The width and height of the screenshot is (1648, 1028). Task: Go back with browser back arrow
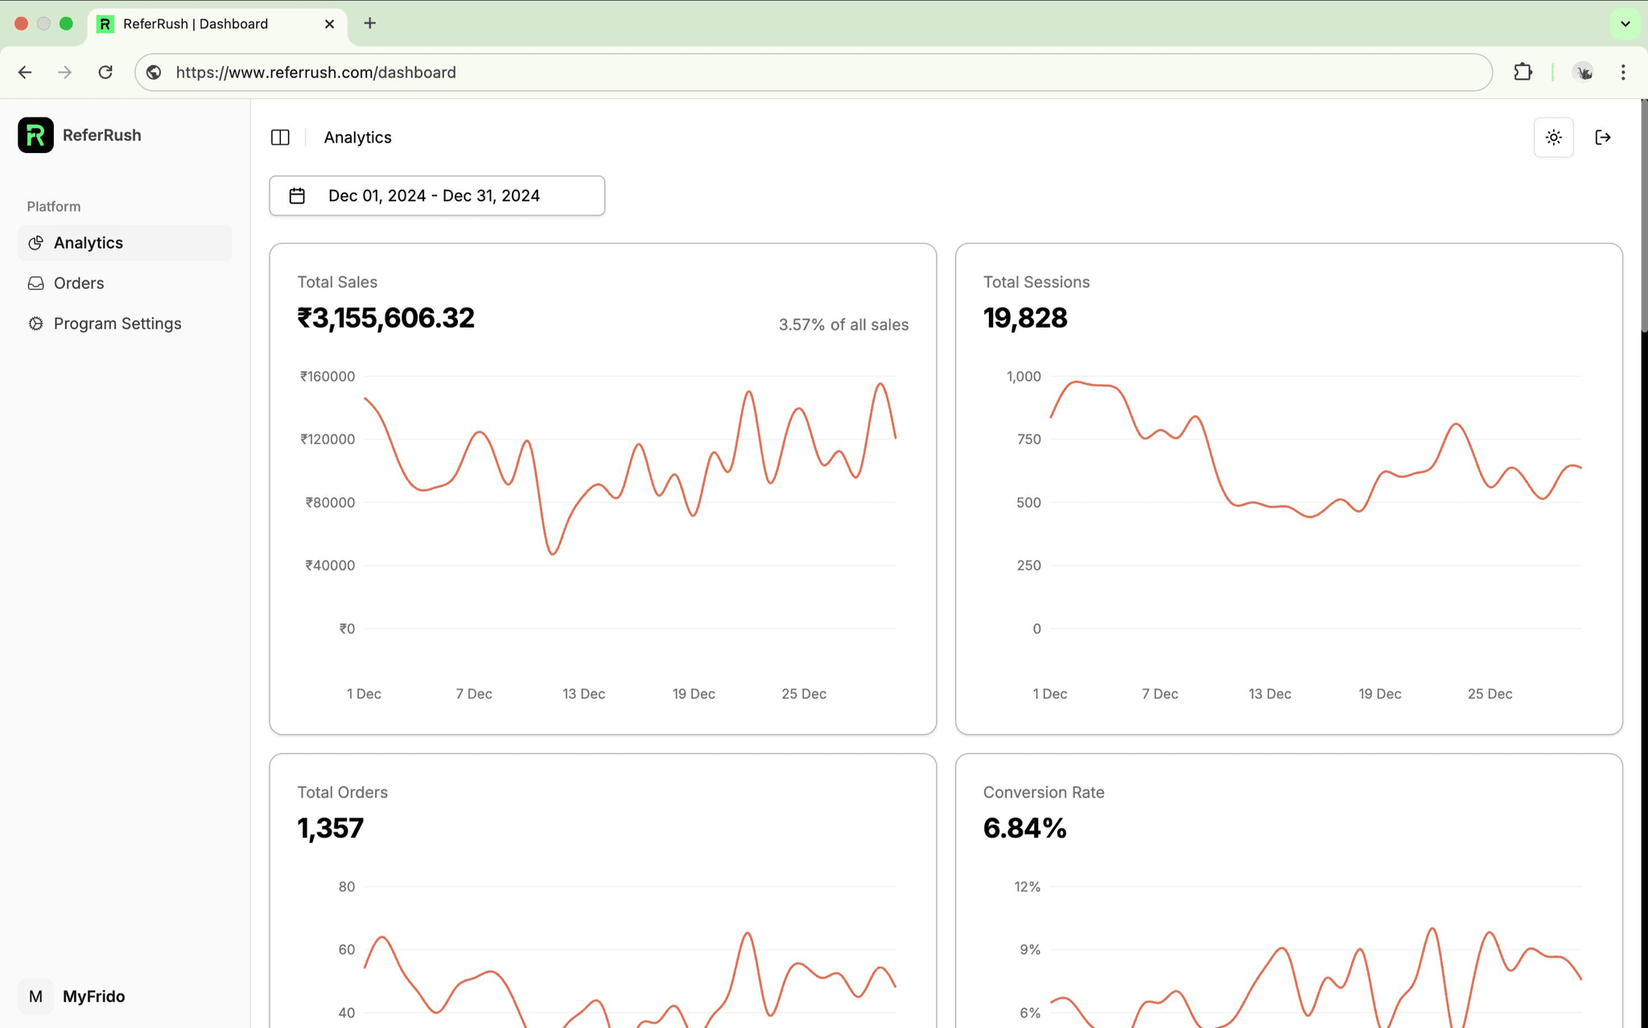coord(25,72)
